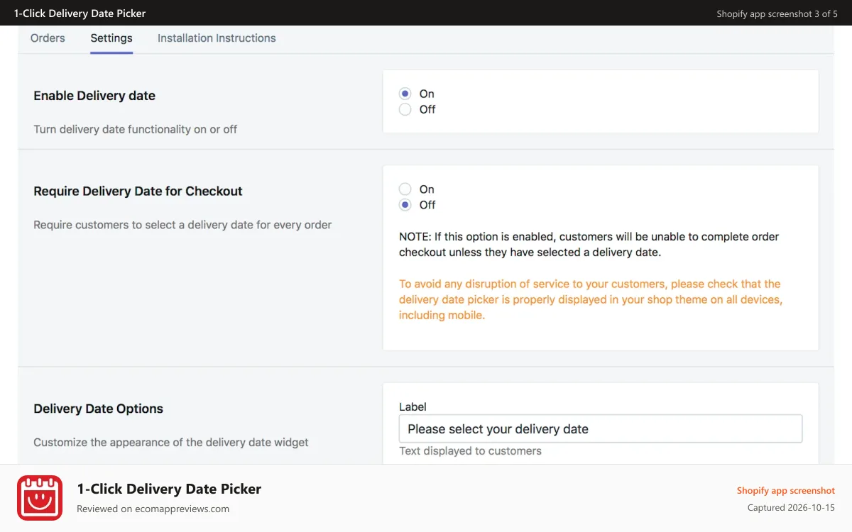Click the 'Text displayed to customers' hint
This screenshot has width=852, height=532.
tap(470, 450)
